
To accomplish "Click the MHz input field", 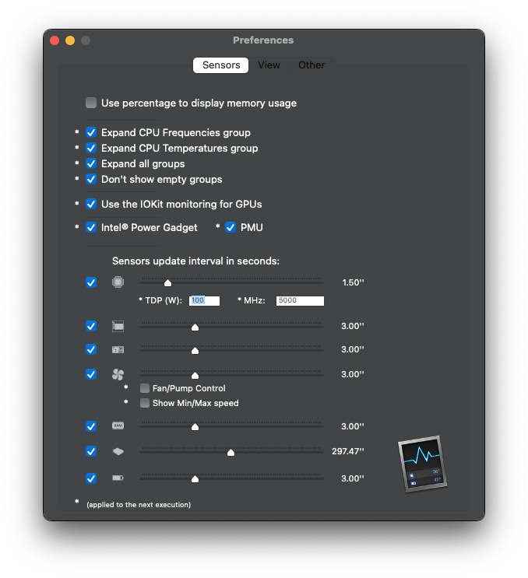I will pos(300,301).
